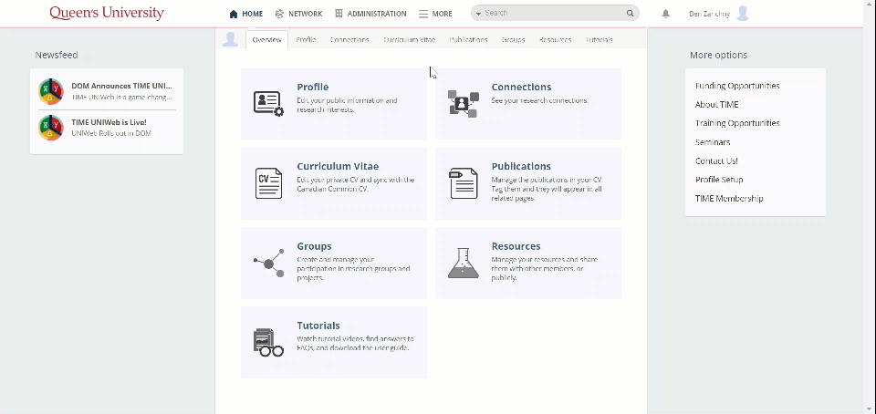Click 'UNIWeb Rolls out in DOM' text
This screenshot has width=876, height=414.
pos(111,133)
